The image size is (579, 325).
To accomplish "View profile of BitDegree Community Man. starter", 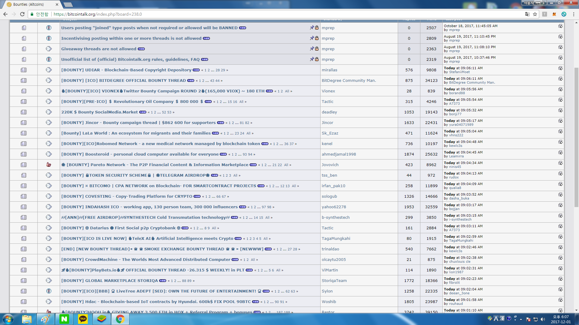I will (x=349, y=80).
